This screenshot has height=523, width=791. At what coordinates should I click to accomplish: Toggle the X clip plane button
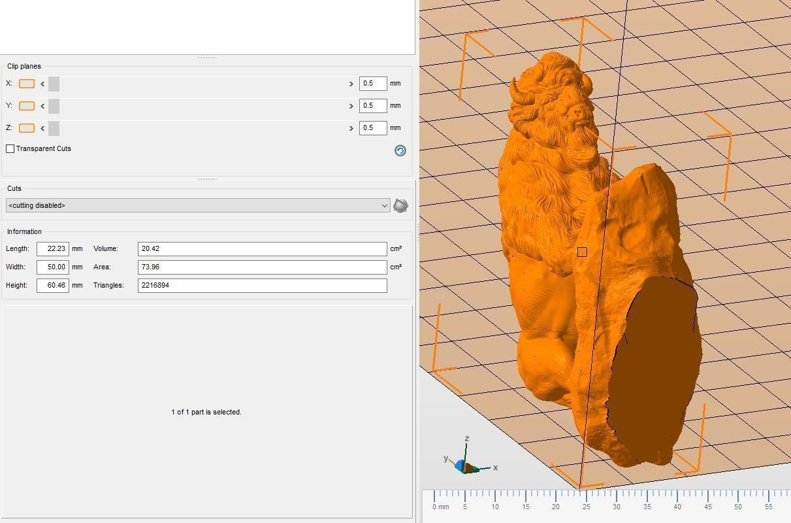27,84
